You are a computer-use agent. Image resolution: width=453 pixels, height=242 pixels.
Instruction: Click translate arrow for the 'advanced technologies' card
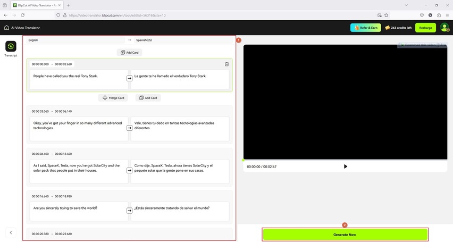coord(129,128)
